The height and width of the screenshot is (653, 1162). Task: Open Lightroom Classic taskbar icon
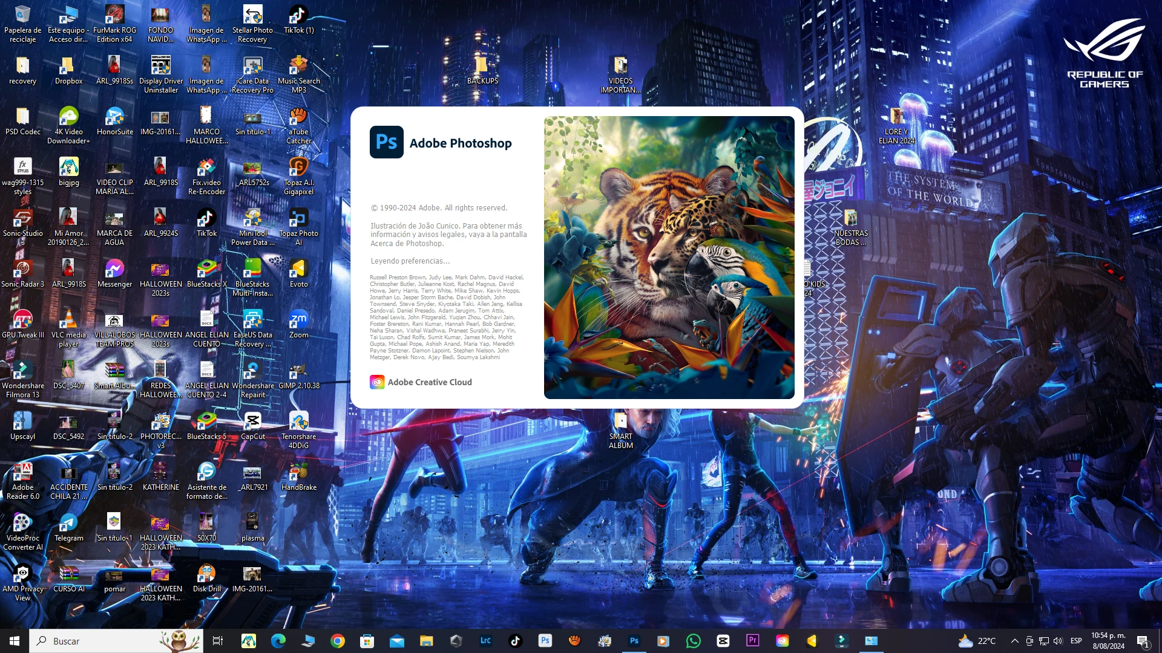tap(485, 641)
